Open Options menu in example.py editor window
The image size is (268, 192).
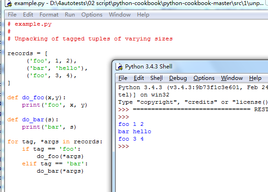[x=92, y=15]
